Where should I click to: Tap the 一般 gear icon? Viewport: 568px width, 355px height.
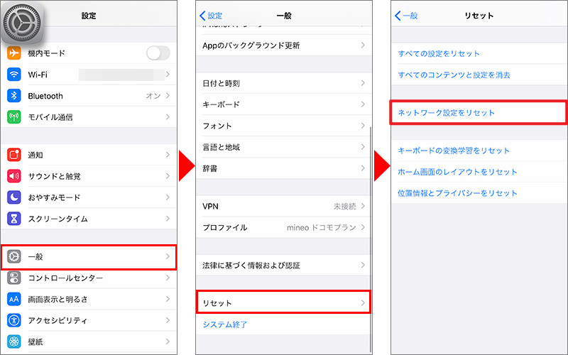pyautogui.click(x=15, y=256)
